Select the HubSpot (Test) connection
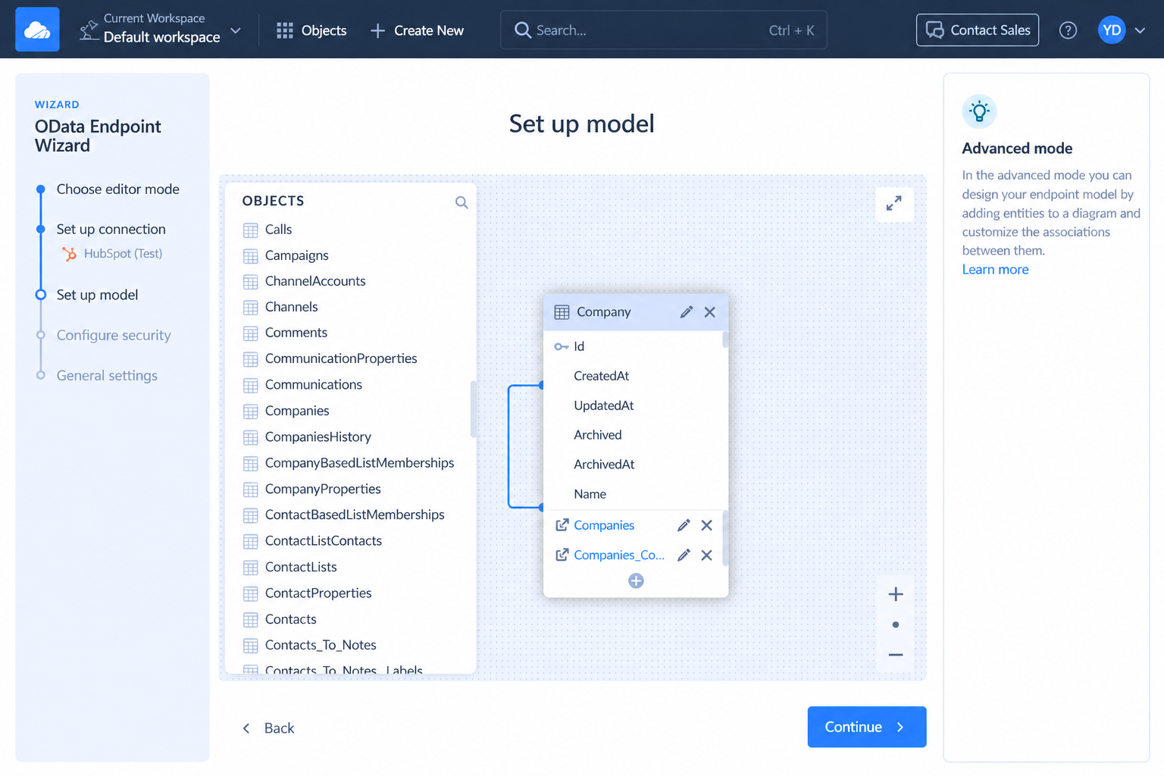 (x=112, y=254)
